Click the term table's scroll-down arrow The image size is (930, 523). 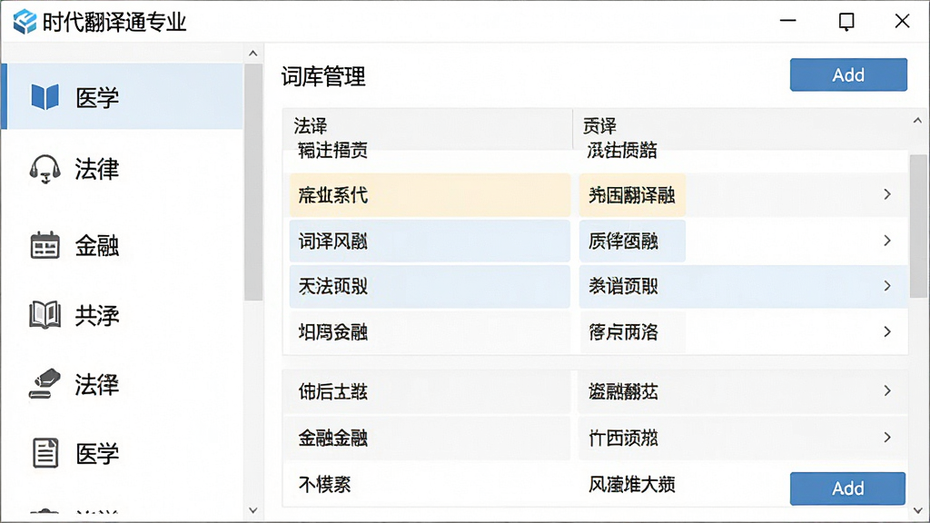tap(917, 510)
